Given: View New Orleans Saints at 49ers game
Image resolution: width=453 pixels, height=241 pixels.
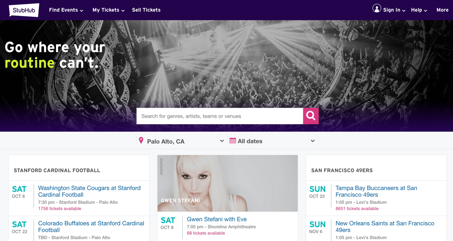Looking at the screenshot, I should pyautogui.click(x=385, y=226).
